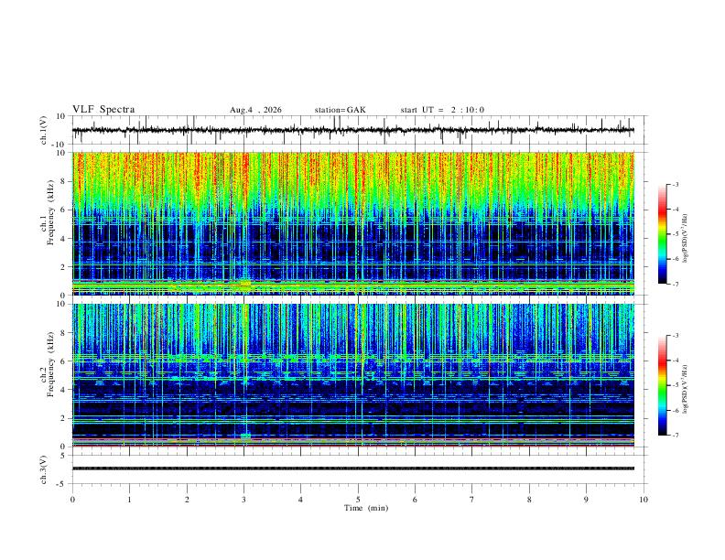
Task: Click the ch.3 black signal band
Action: 352,468
